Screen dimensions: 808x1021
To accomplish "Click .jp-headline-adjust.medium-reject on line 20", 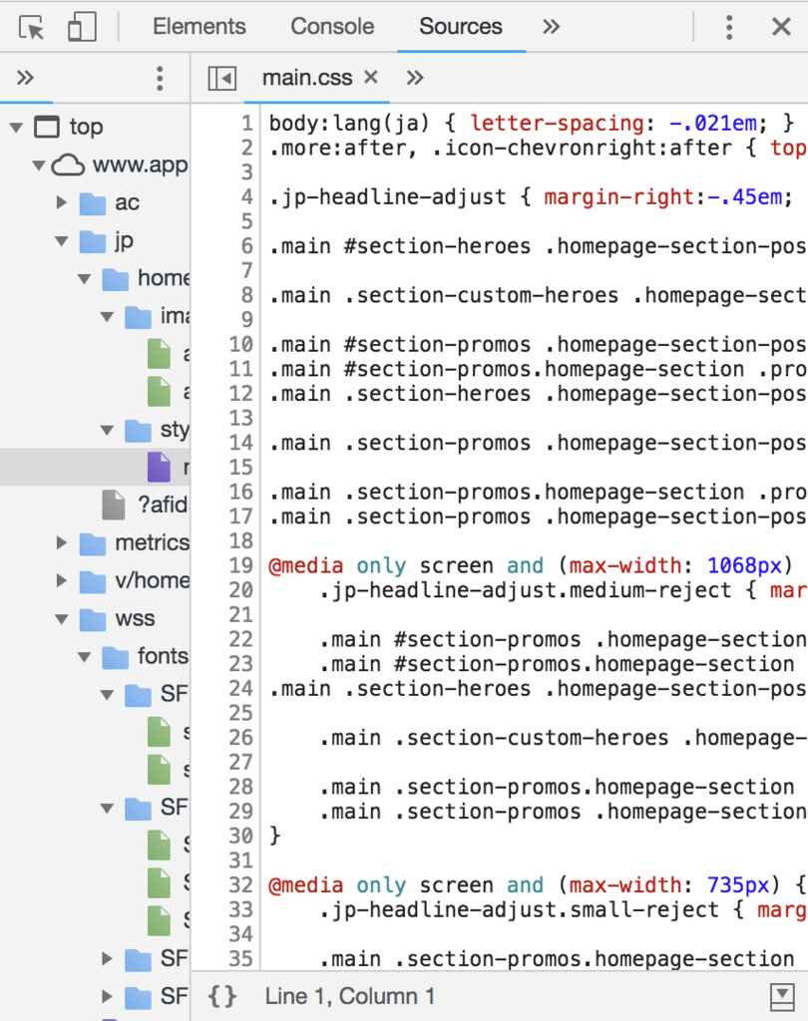I will click(525, 590).
